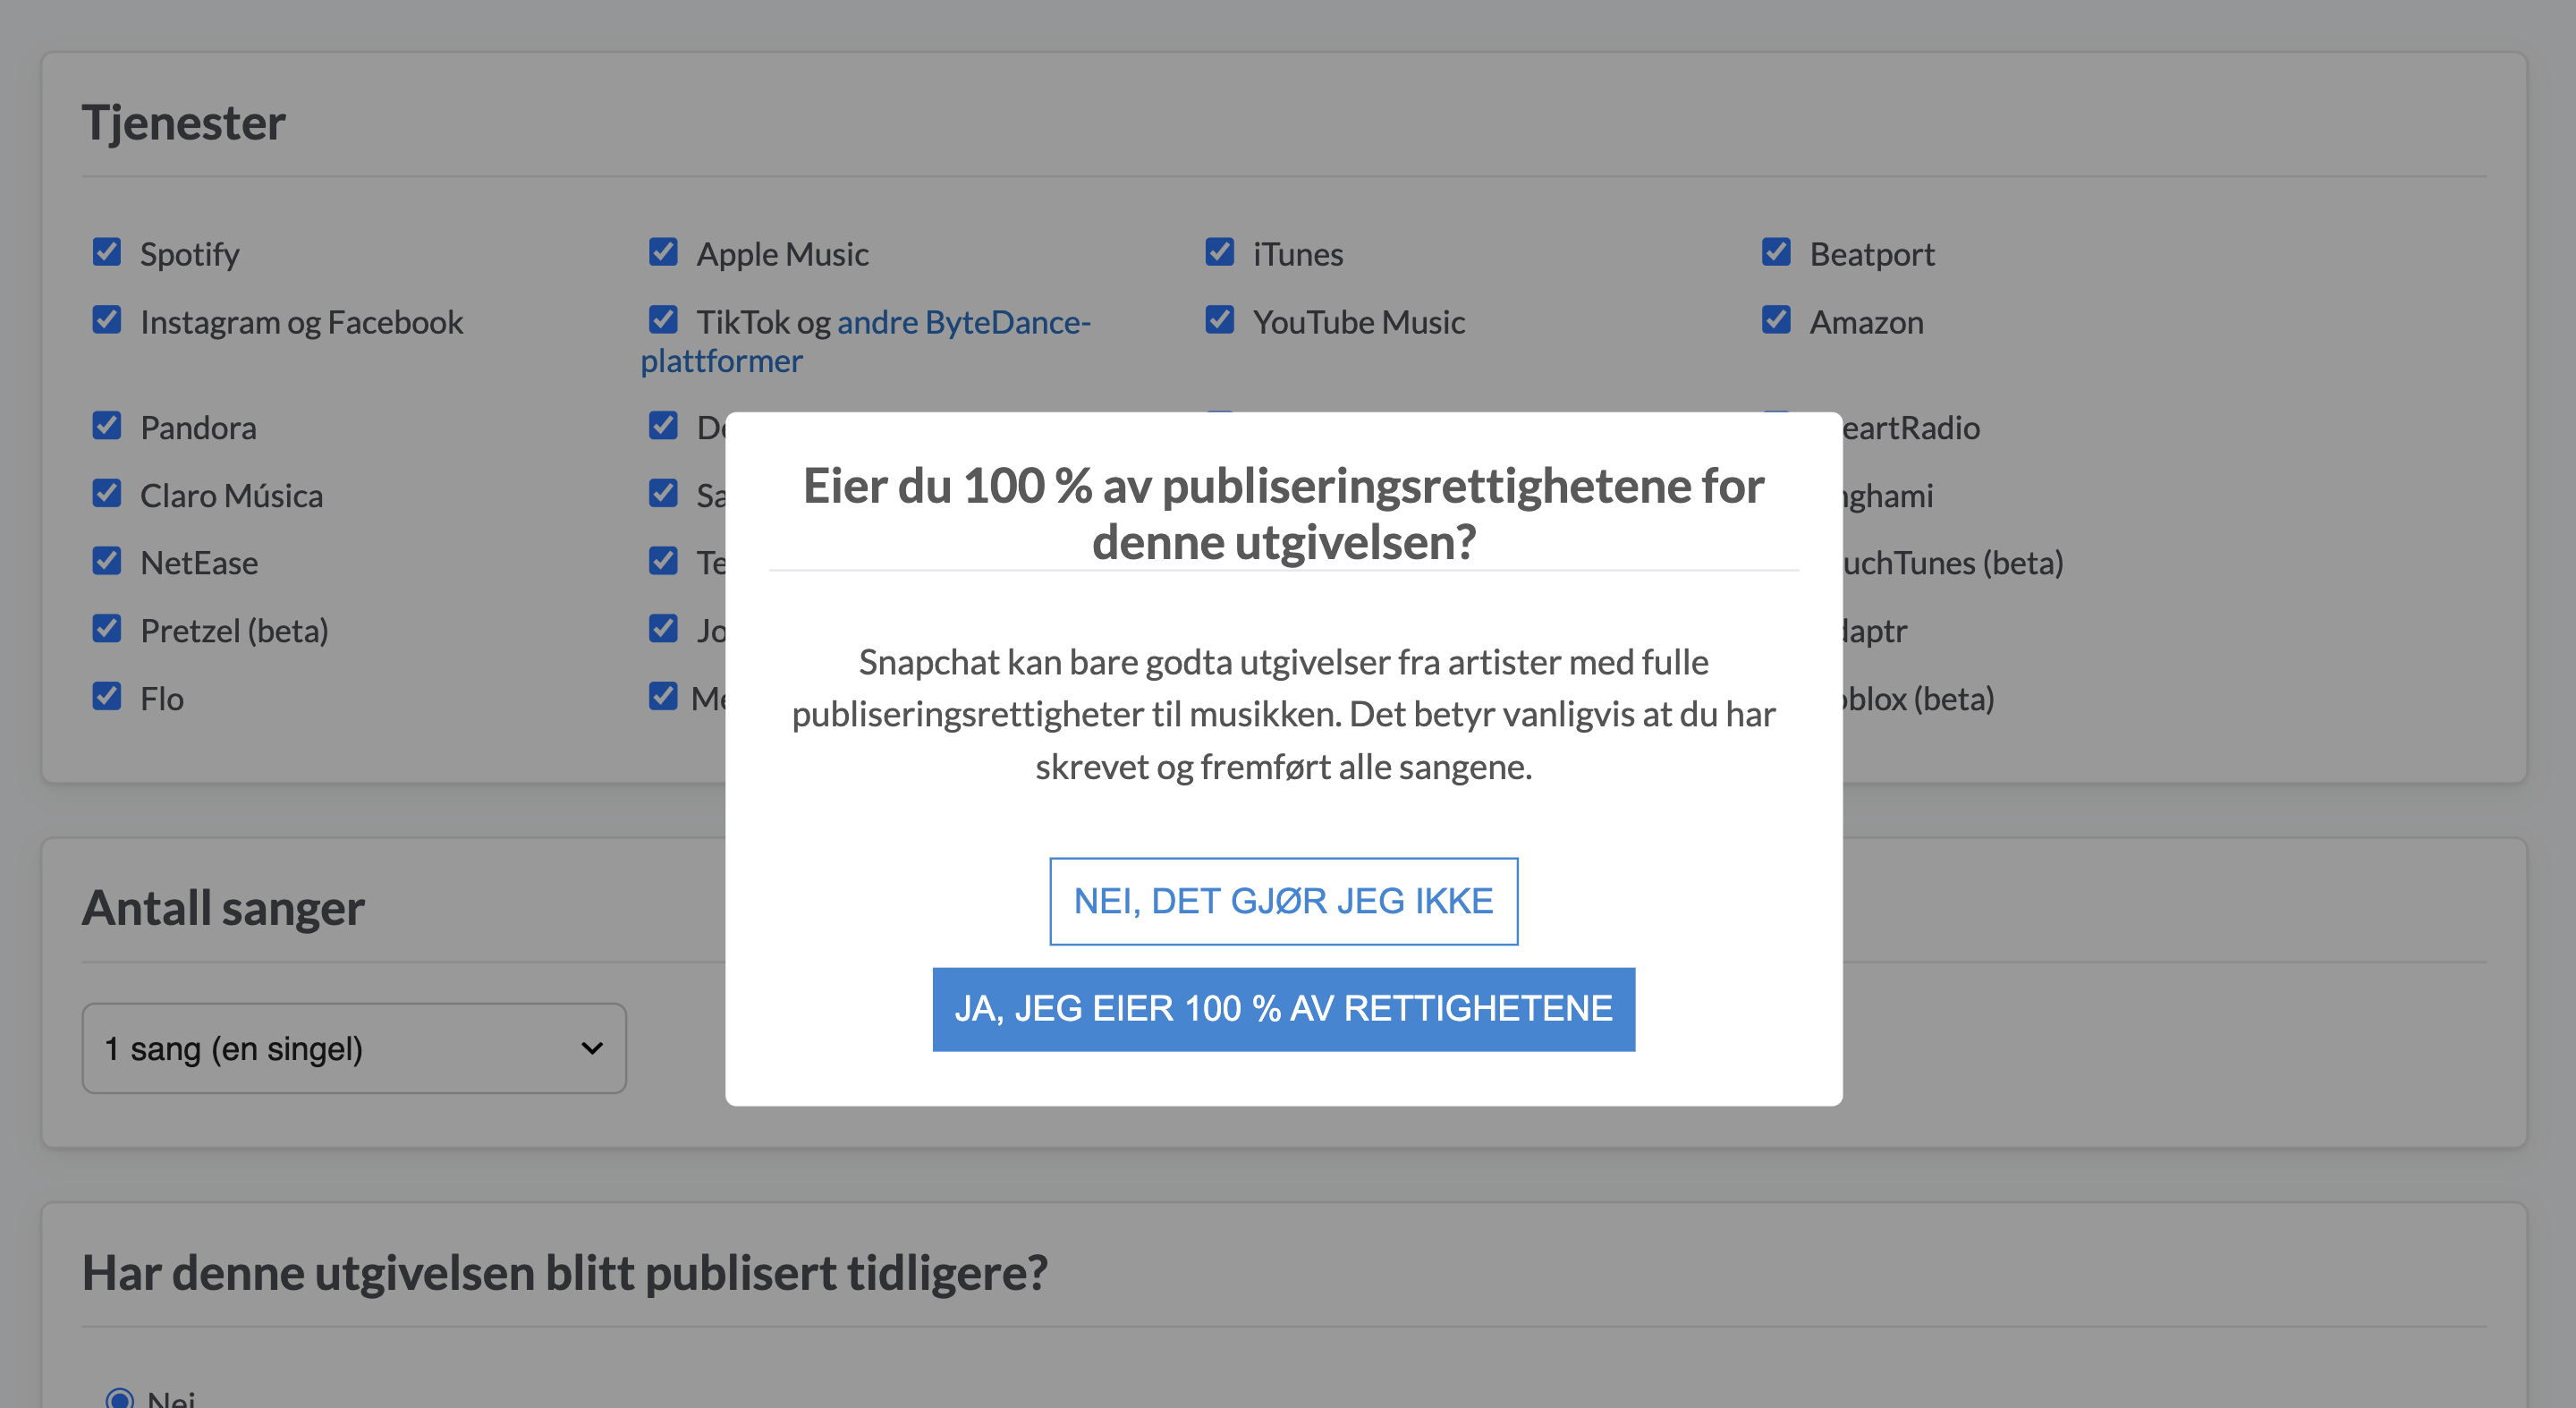Toggle the Flo checkbox

coord(107,696)
